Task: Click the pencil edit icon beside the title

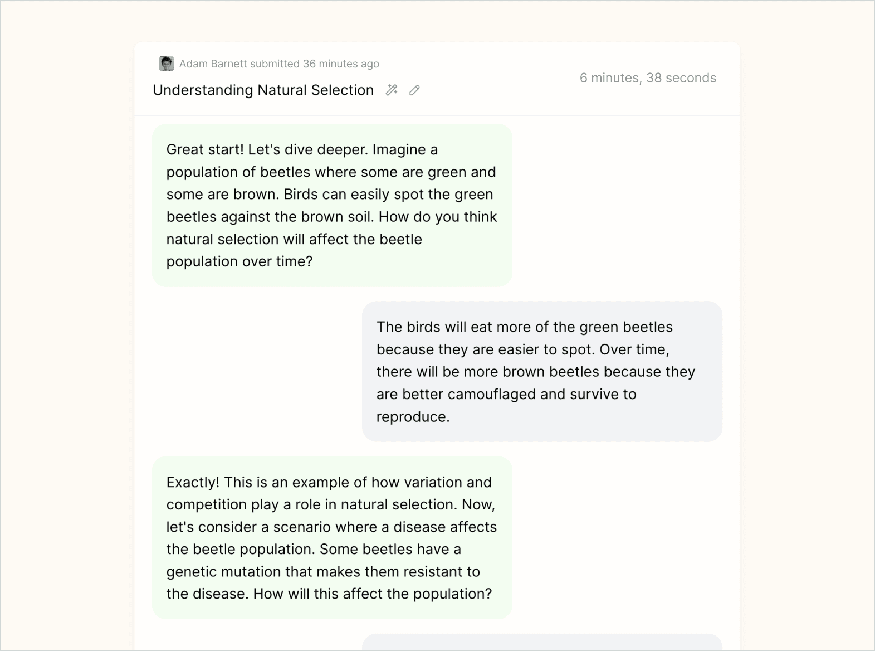Action: [414, 90]
